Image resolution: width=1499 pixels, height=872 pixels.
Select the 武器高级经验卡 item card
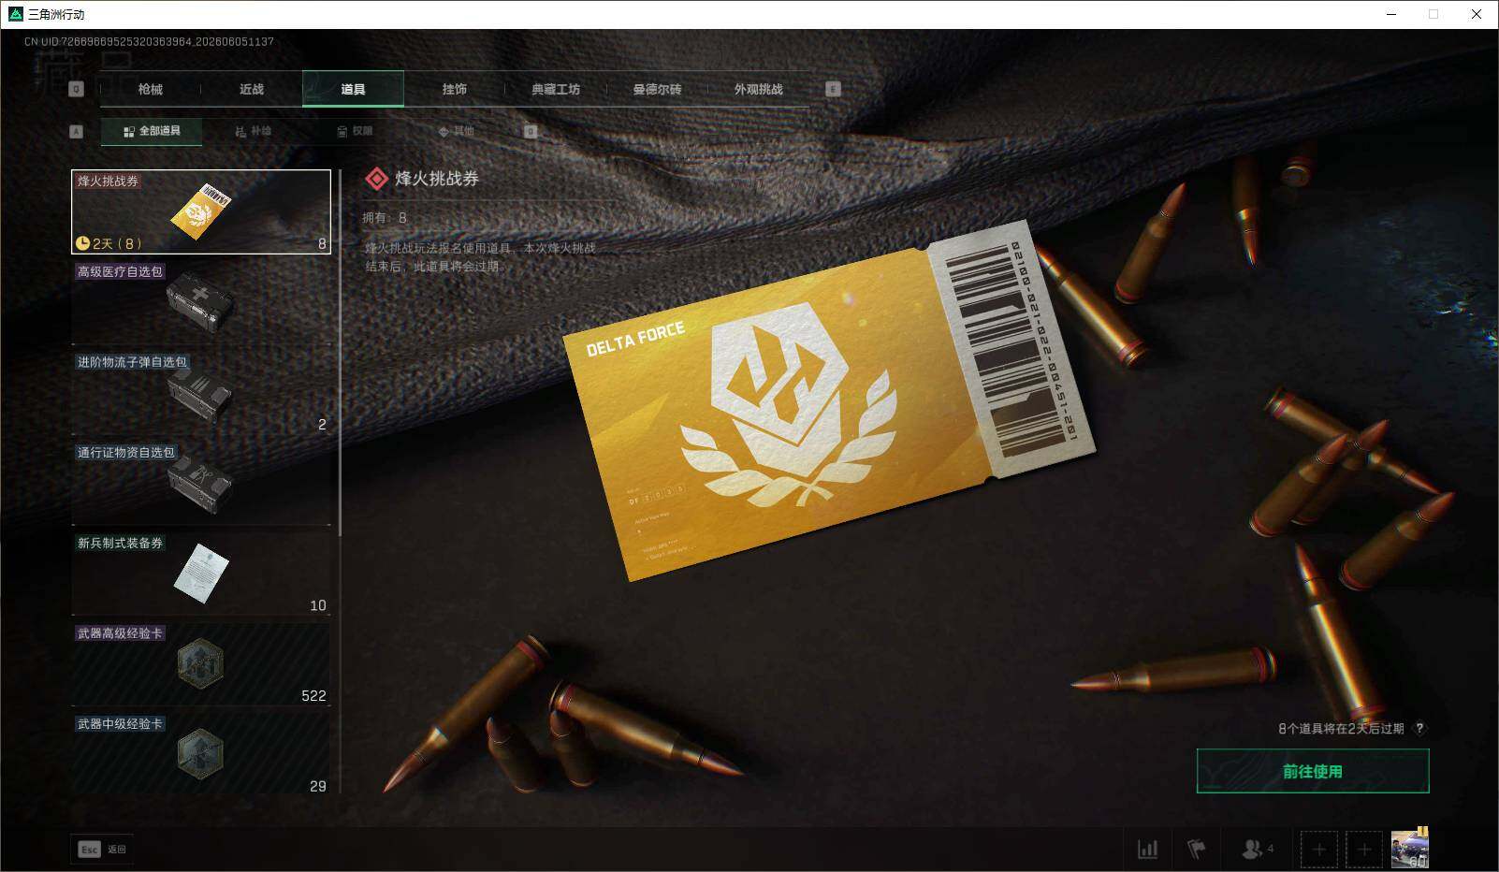click(201, 664)
